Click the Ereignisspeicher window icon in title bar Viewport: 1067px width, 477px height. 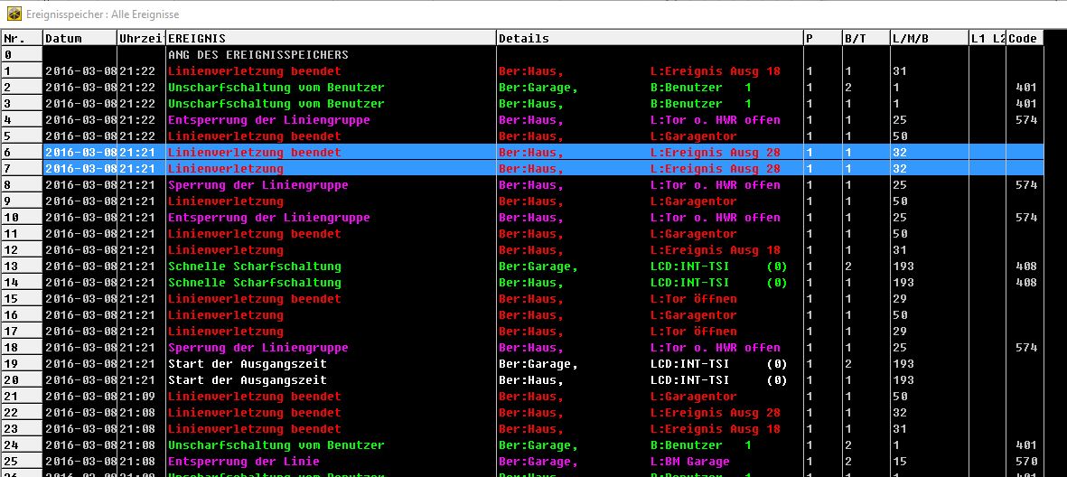click(14, 14)
